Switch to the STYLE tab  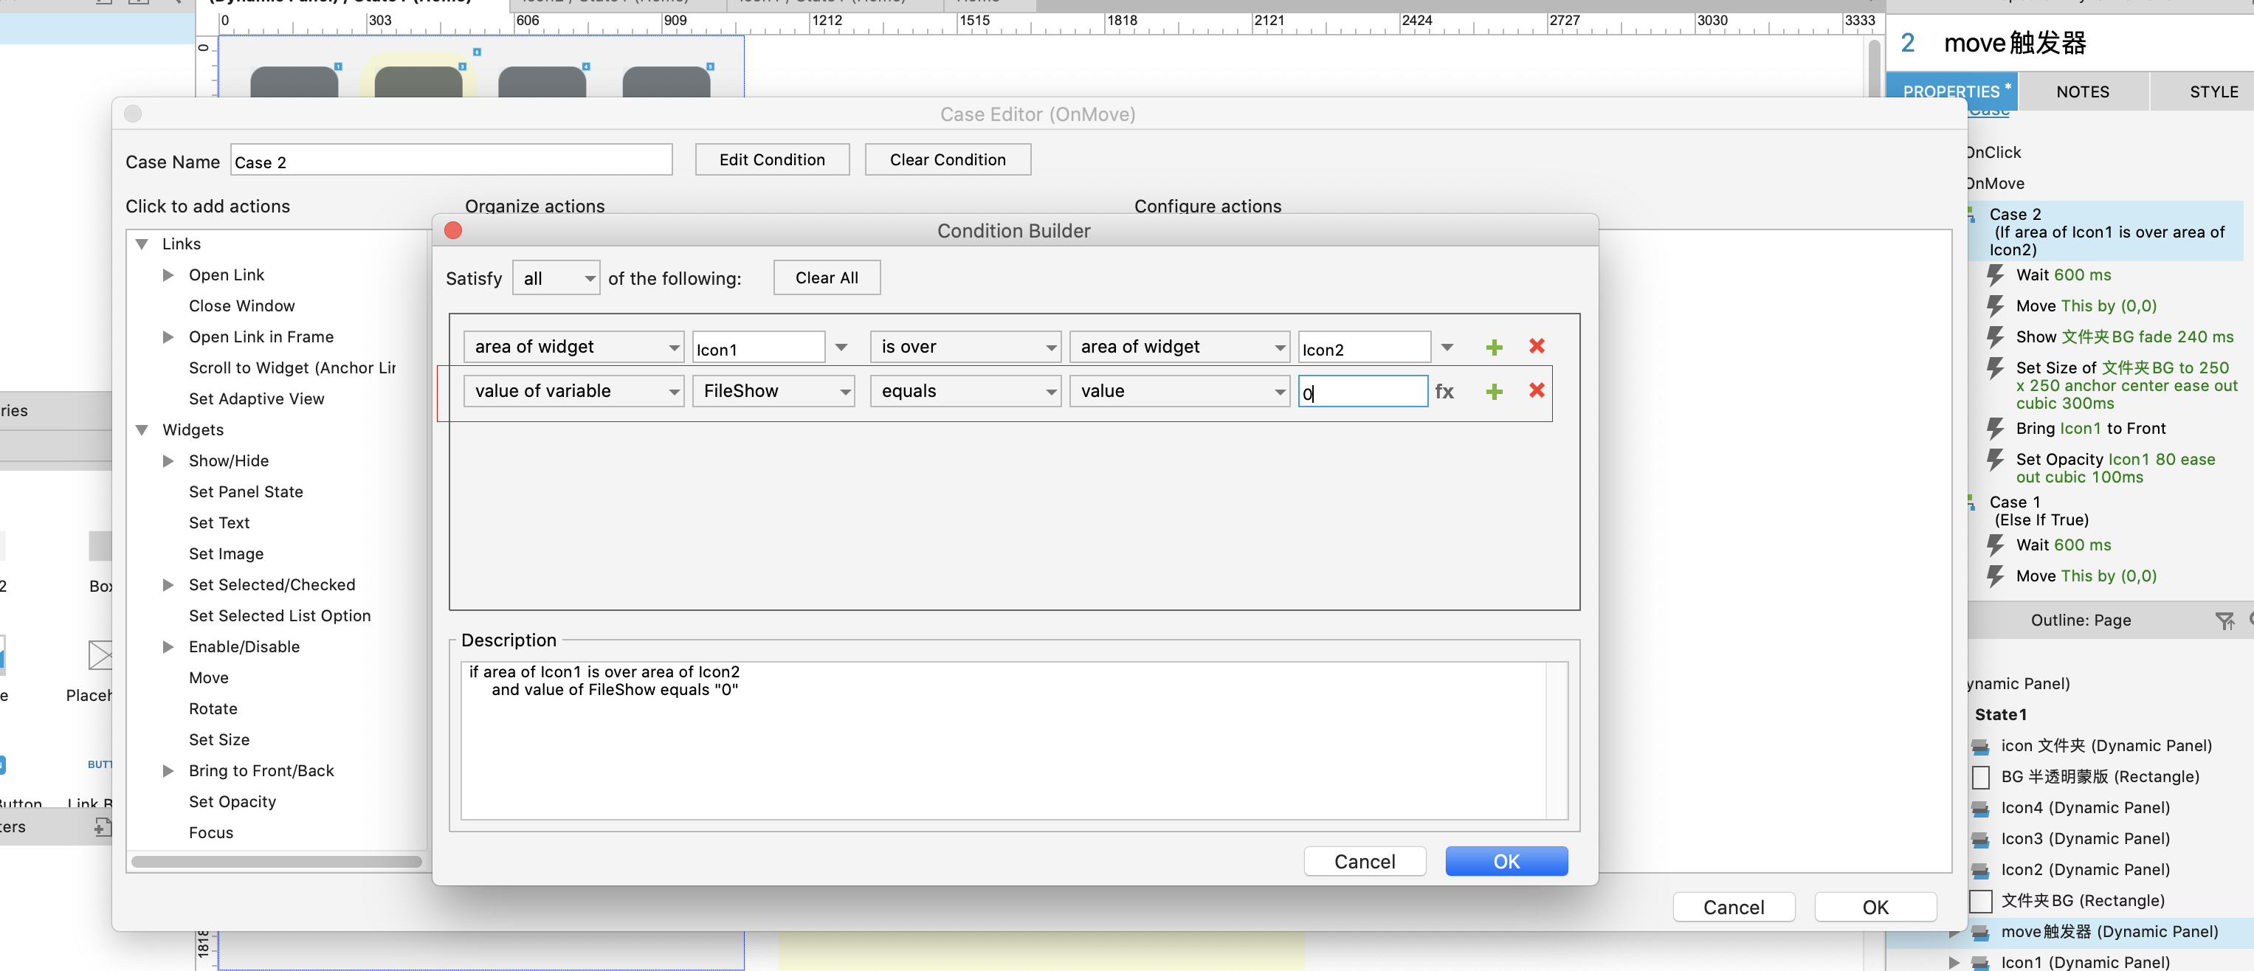[2213, 91]
